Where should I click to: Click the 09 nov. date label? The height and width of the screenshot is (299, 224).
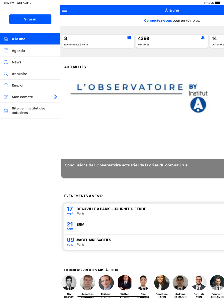70,242
